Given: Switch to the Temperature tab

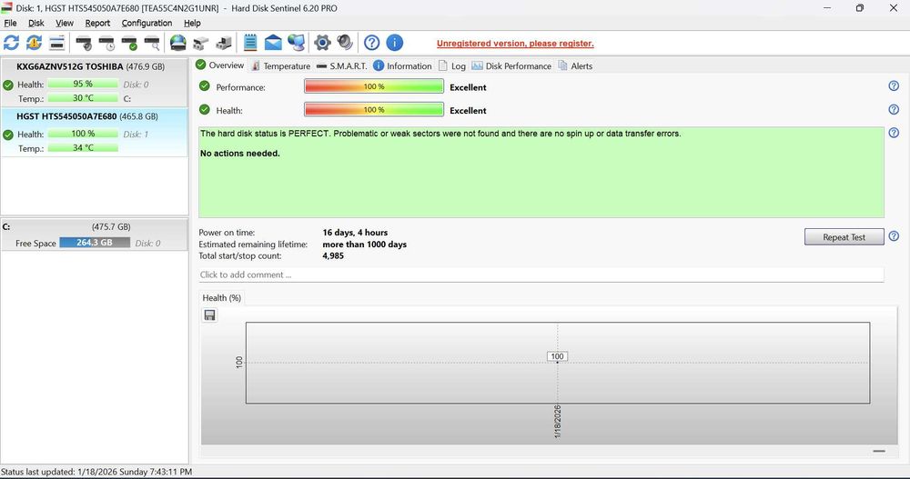Looking at the screenshot, I should (281, 66).
